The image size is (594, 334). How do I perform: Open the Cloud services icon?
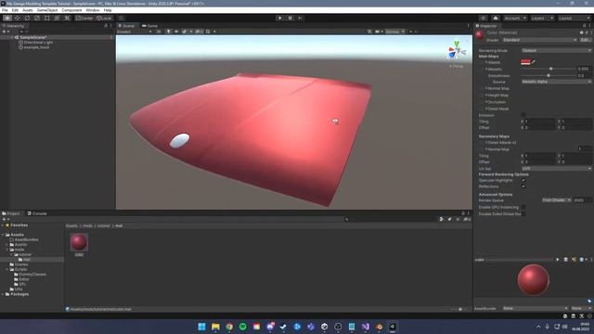(496, 18)
